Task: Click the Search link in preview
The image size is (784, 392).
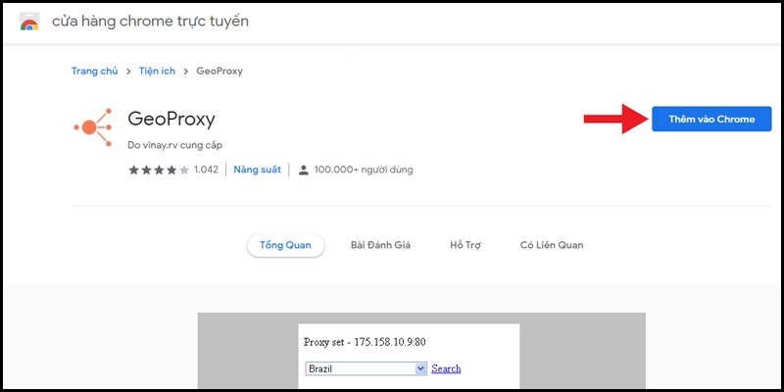Action: point(446,368)
